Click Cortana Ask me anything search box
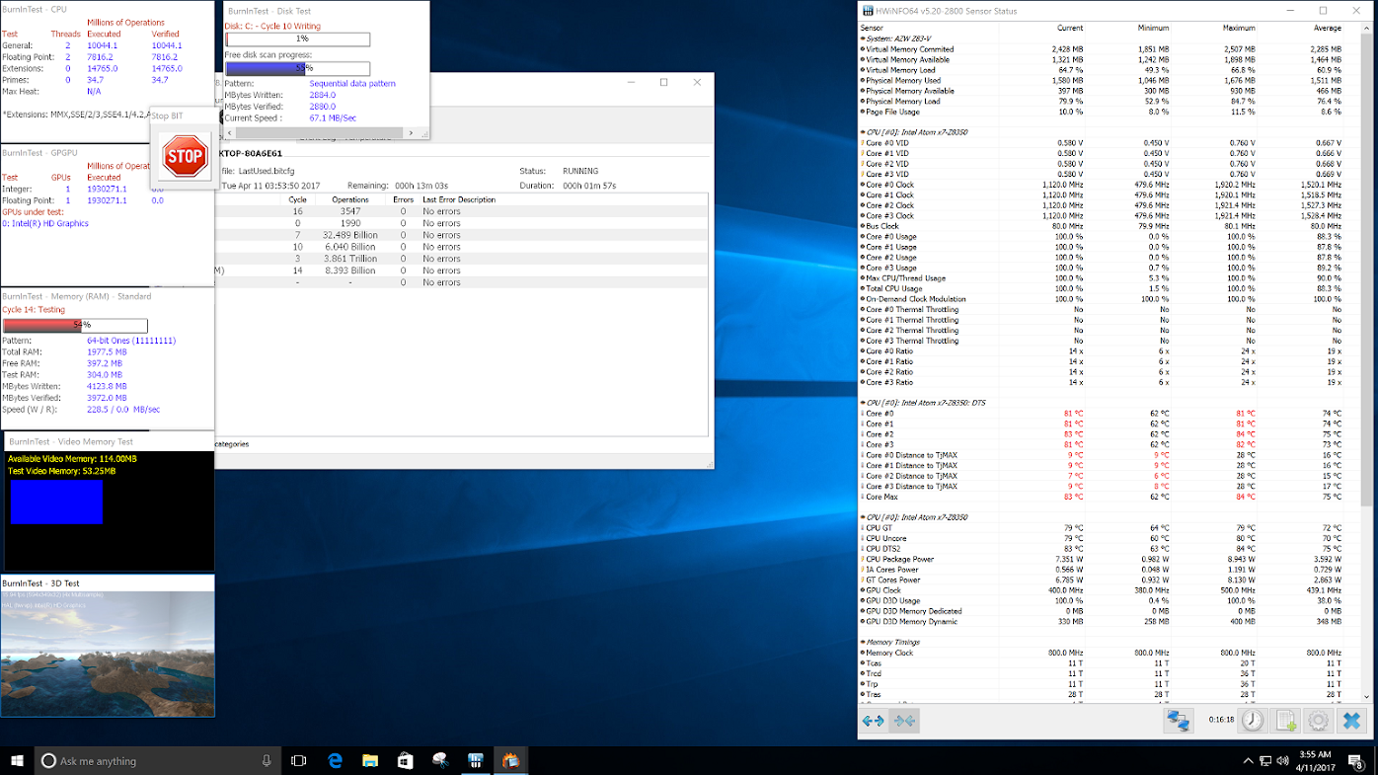The height and width of the screenshot is (775, 1378). tap(158, 760)
